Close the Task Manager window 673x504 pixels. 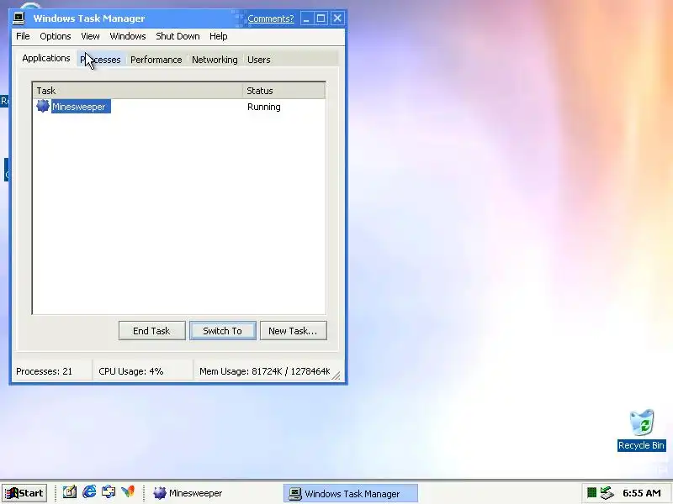(337, 18)
